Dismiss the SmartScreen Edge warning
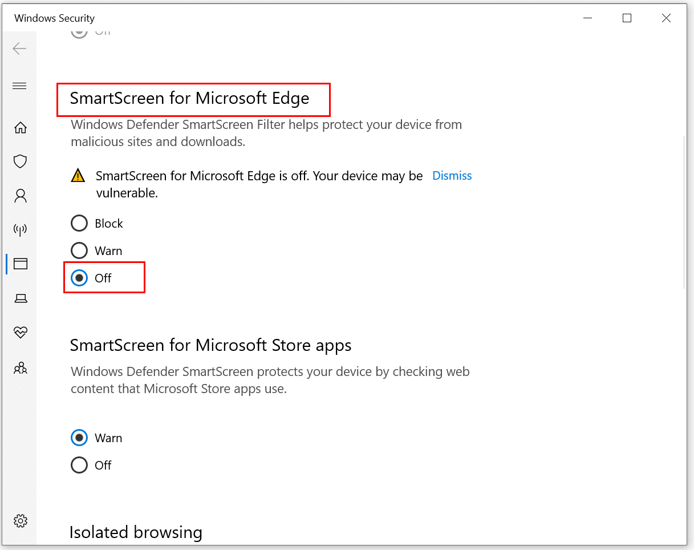Screen dimensions: 694x550 point(452,176)
